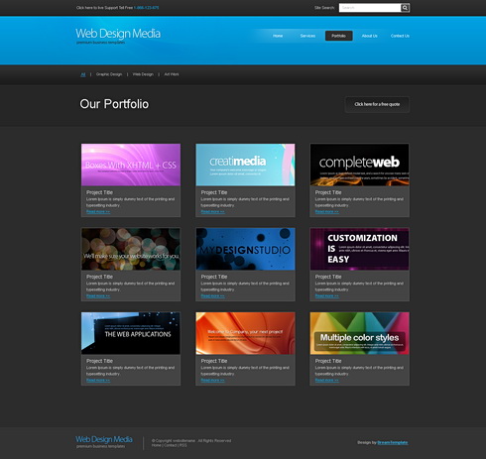
Task: Open the footer Home link
Action: (157, 445)
